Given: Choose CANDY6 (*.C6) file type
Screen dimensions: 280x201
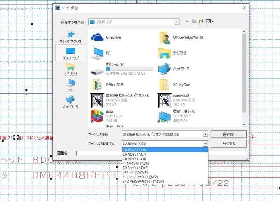Looking at the screenshot, I should (x=165, y=159).
